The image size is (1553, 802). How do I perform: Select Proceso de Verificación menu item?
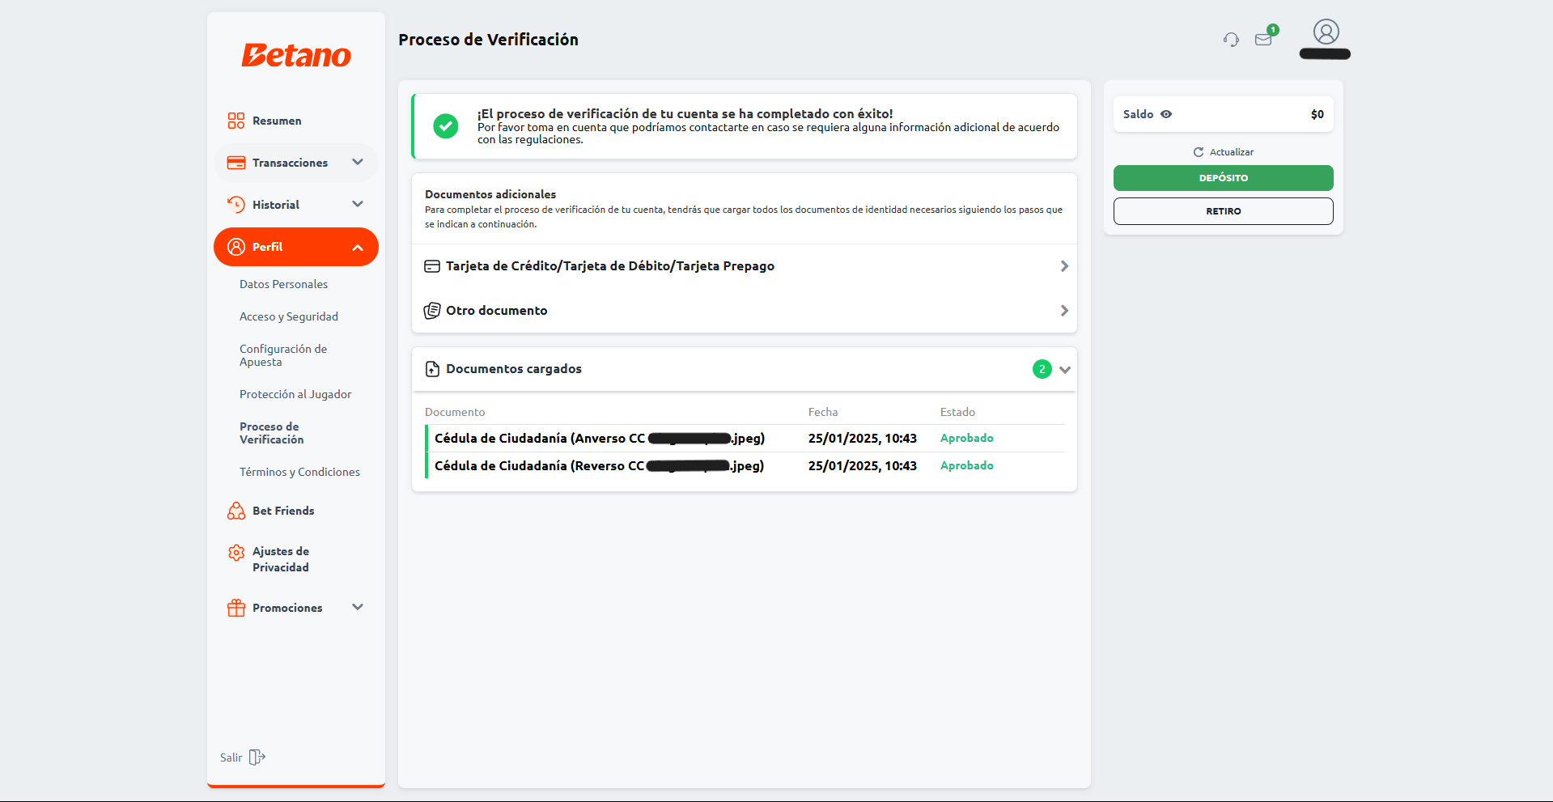[272, 433]
